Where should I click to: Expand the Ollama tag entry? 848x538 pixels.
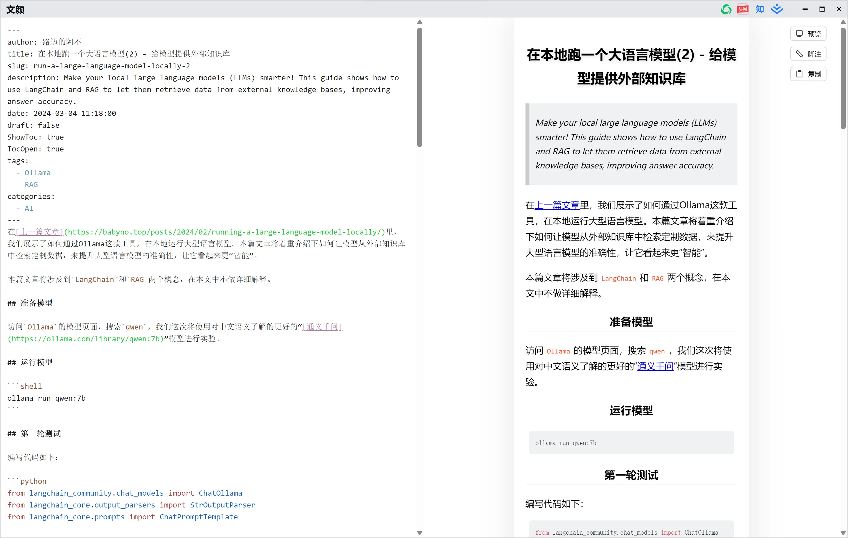click(36, 172)
